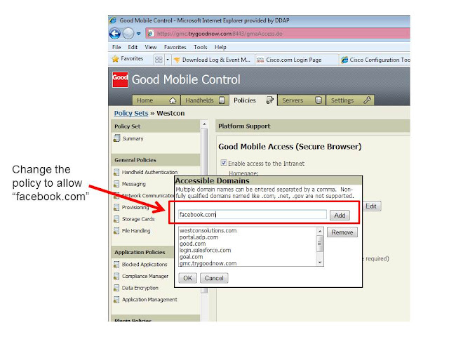Click the browser Forward arrow button
Screen dimensions: 449x337
(128, 34)
